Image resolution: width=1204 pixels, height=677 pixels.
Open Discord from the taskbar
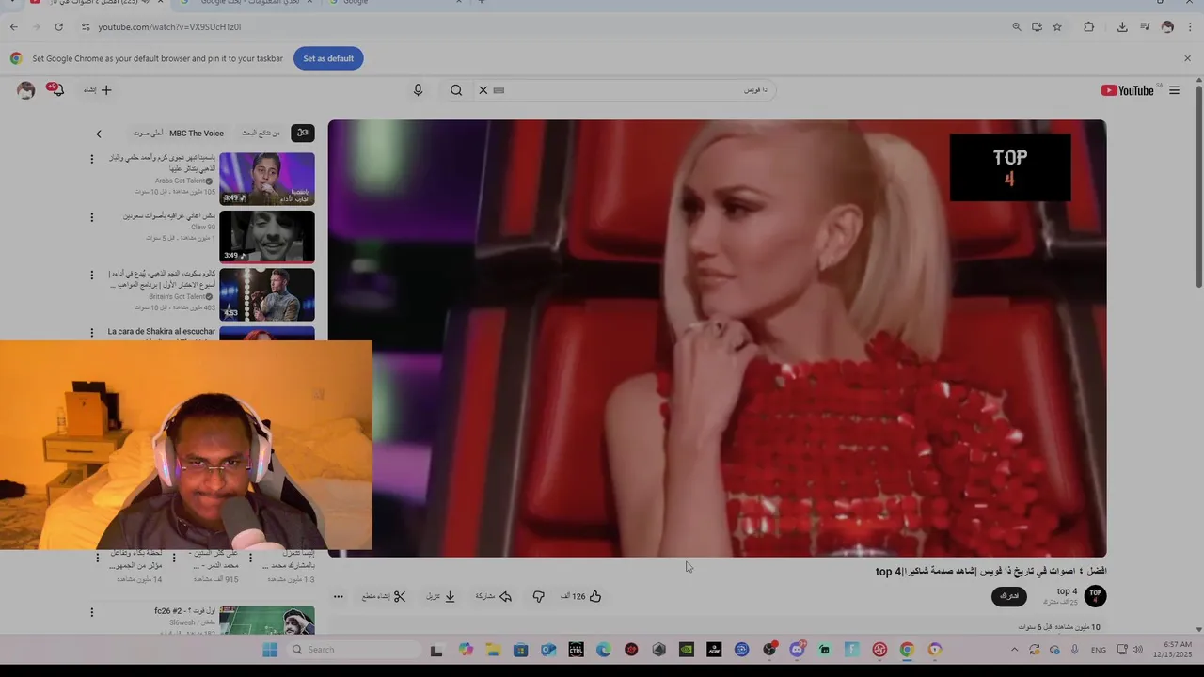click(798, 650)
